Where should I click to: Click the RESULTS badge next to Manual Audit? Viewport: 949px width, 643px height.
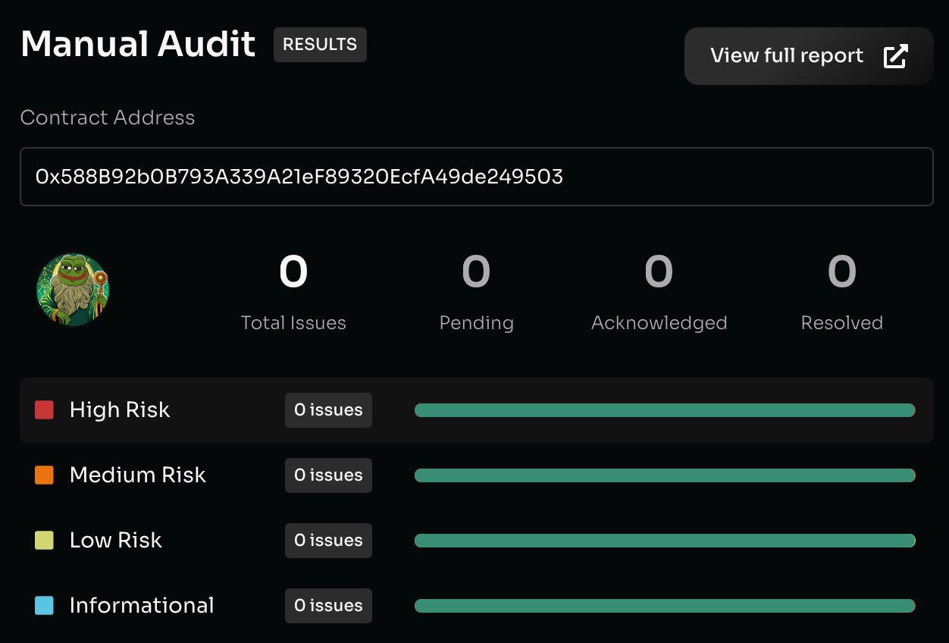tap(320, 45)
